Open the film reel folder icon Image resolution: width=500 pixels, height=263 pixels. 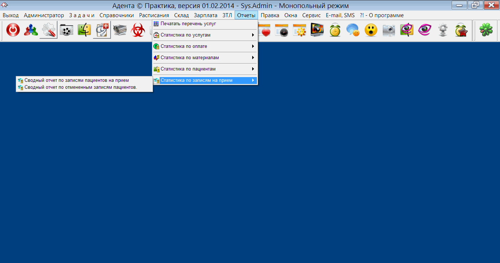66,30
